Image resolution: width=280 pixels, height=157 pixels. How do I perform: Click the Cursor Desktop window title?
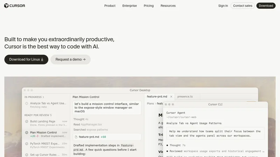tap(140, 90)
